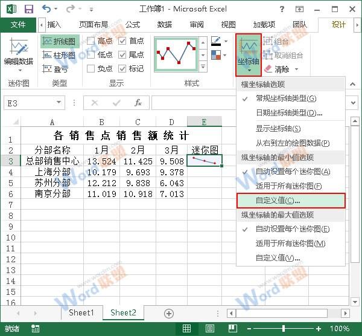The height and width of the screenshot is (336, 362).
Task: Switch to Sheet1 tab
Action: [x=81, y=313]
